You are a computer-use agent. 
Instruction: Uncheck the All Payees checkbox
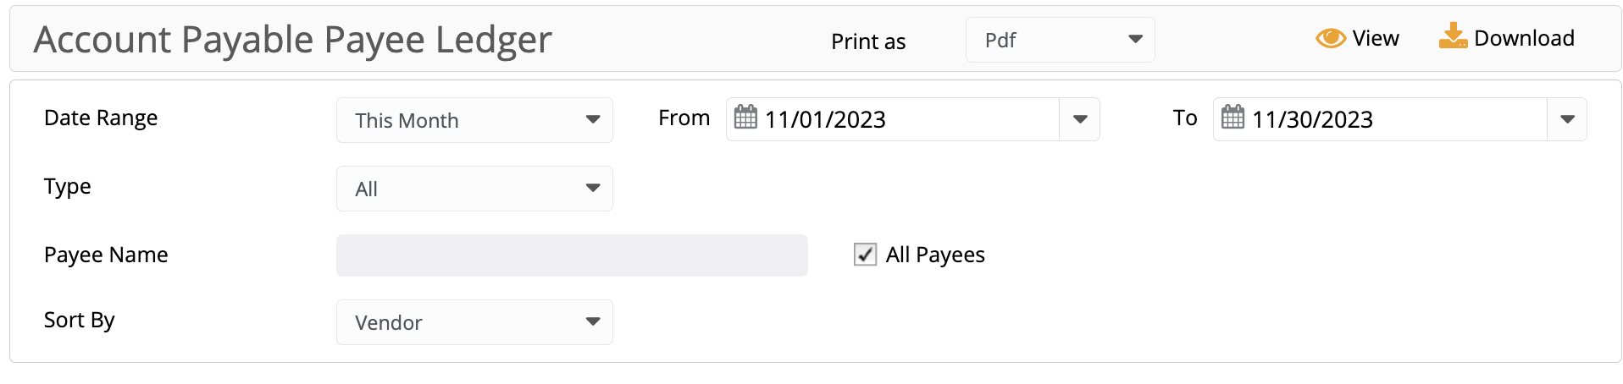tap(865, 255)
